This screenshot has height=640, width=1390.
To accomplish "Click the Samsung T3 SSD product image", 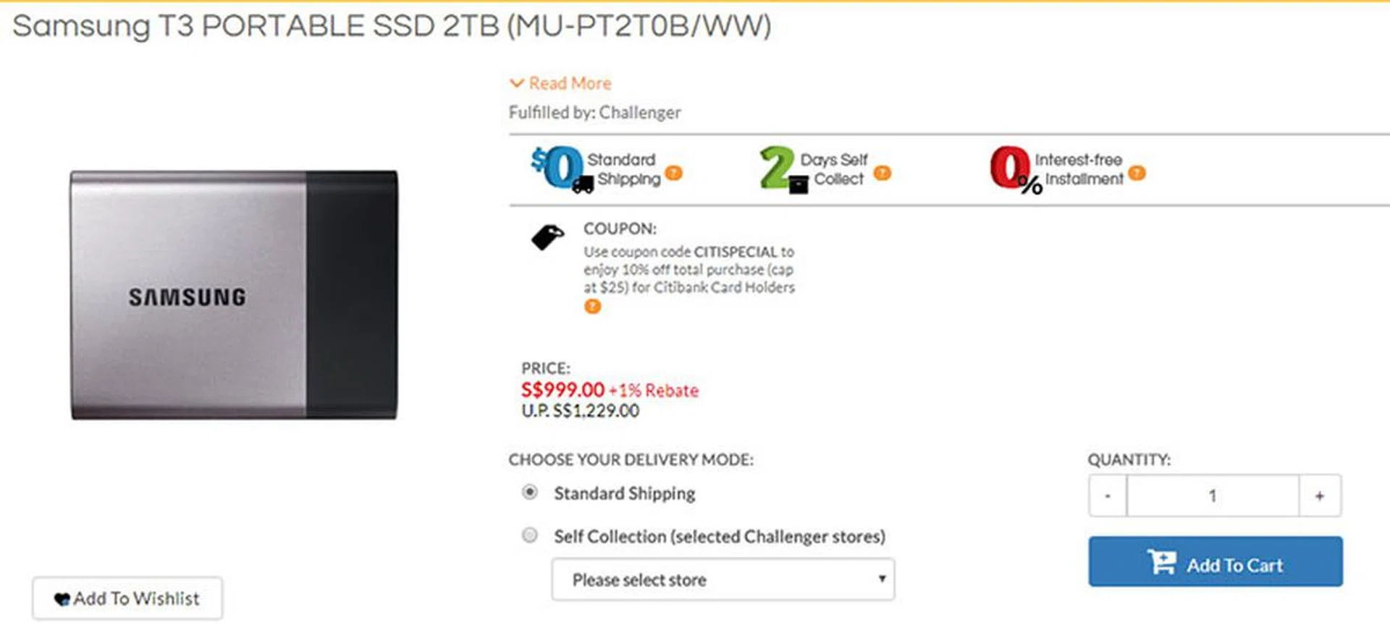I will [x=234, y=295].
